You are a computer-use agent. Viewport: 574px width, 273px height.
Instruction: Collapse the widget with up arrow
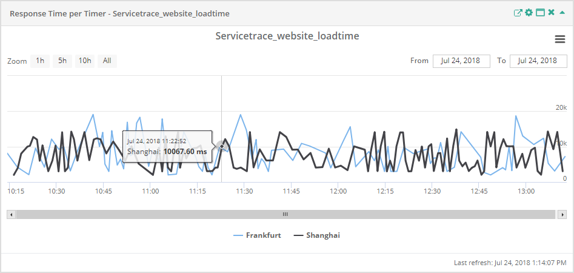(562, 13)
